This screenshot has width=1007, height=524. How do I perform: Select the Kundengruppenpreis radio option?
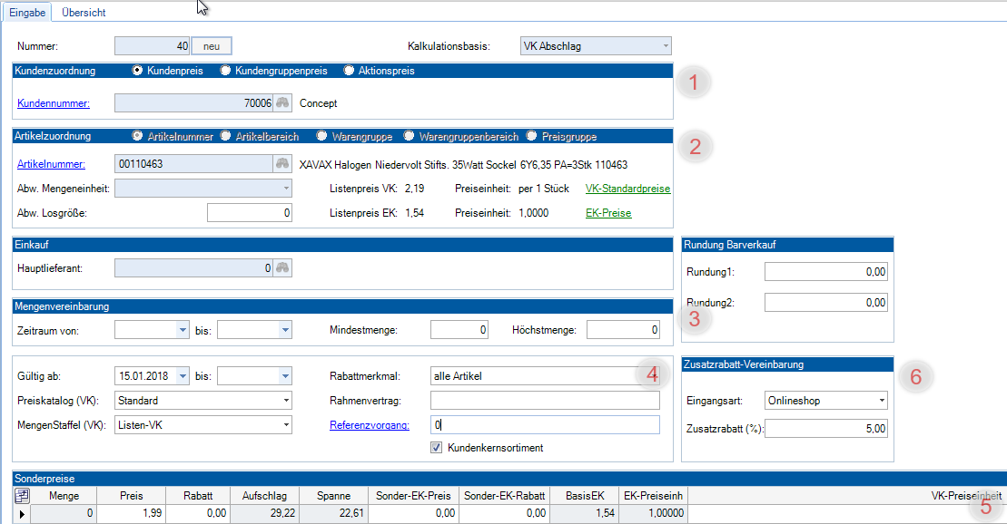tap(225, 71)
